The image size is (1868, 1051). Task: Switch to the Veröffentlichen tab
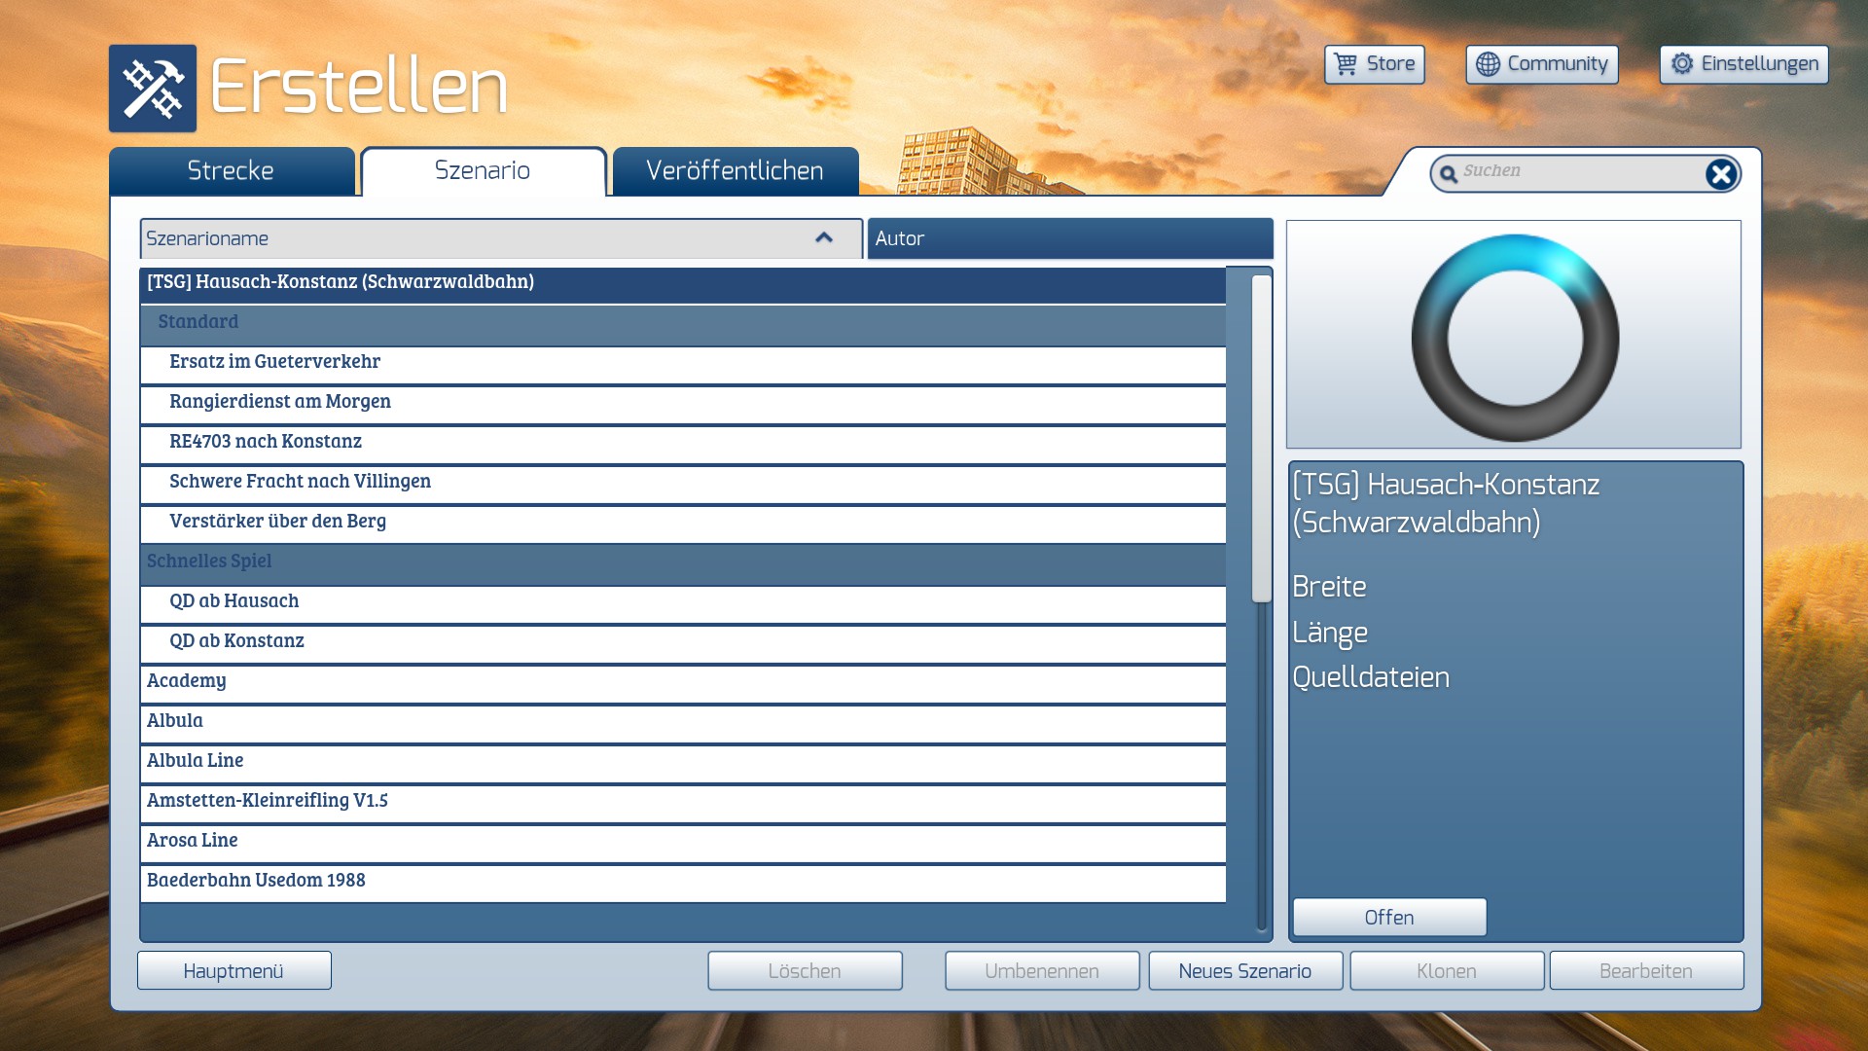click(x=735, y=171)
